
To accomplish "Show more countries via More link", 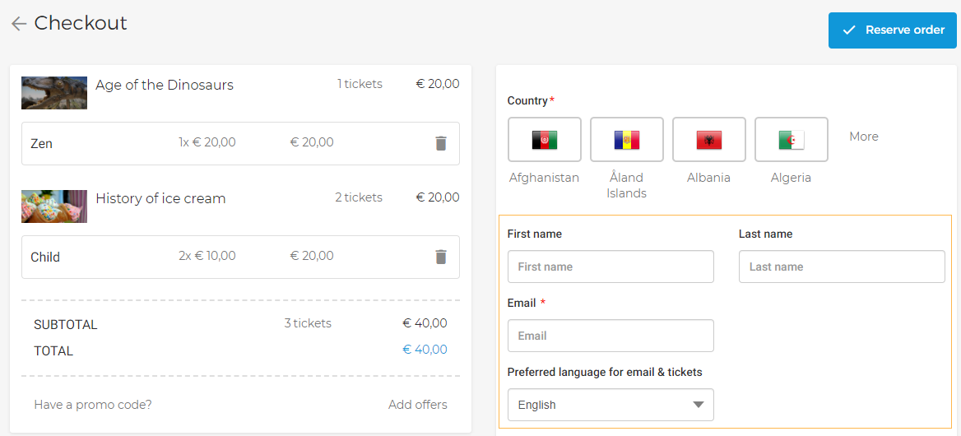I will pos(864,137).
